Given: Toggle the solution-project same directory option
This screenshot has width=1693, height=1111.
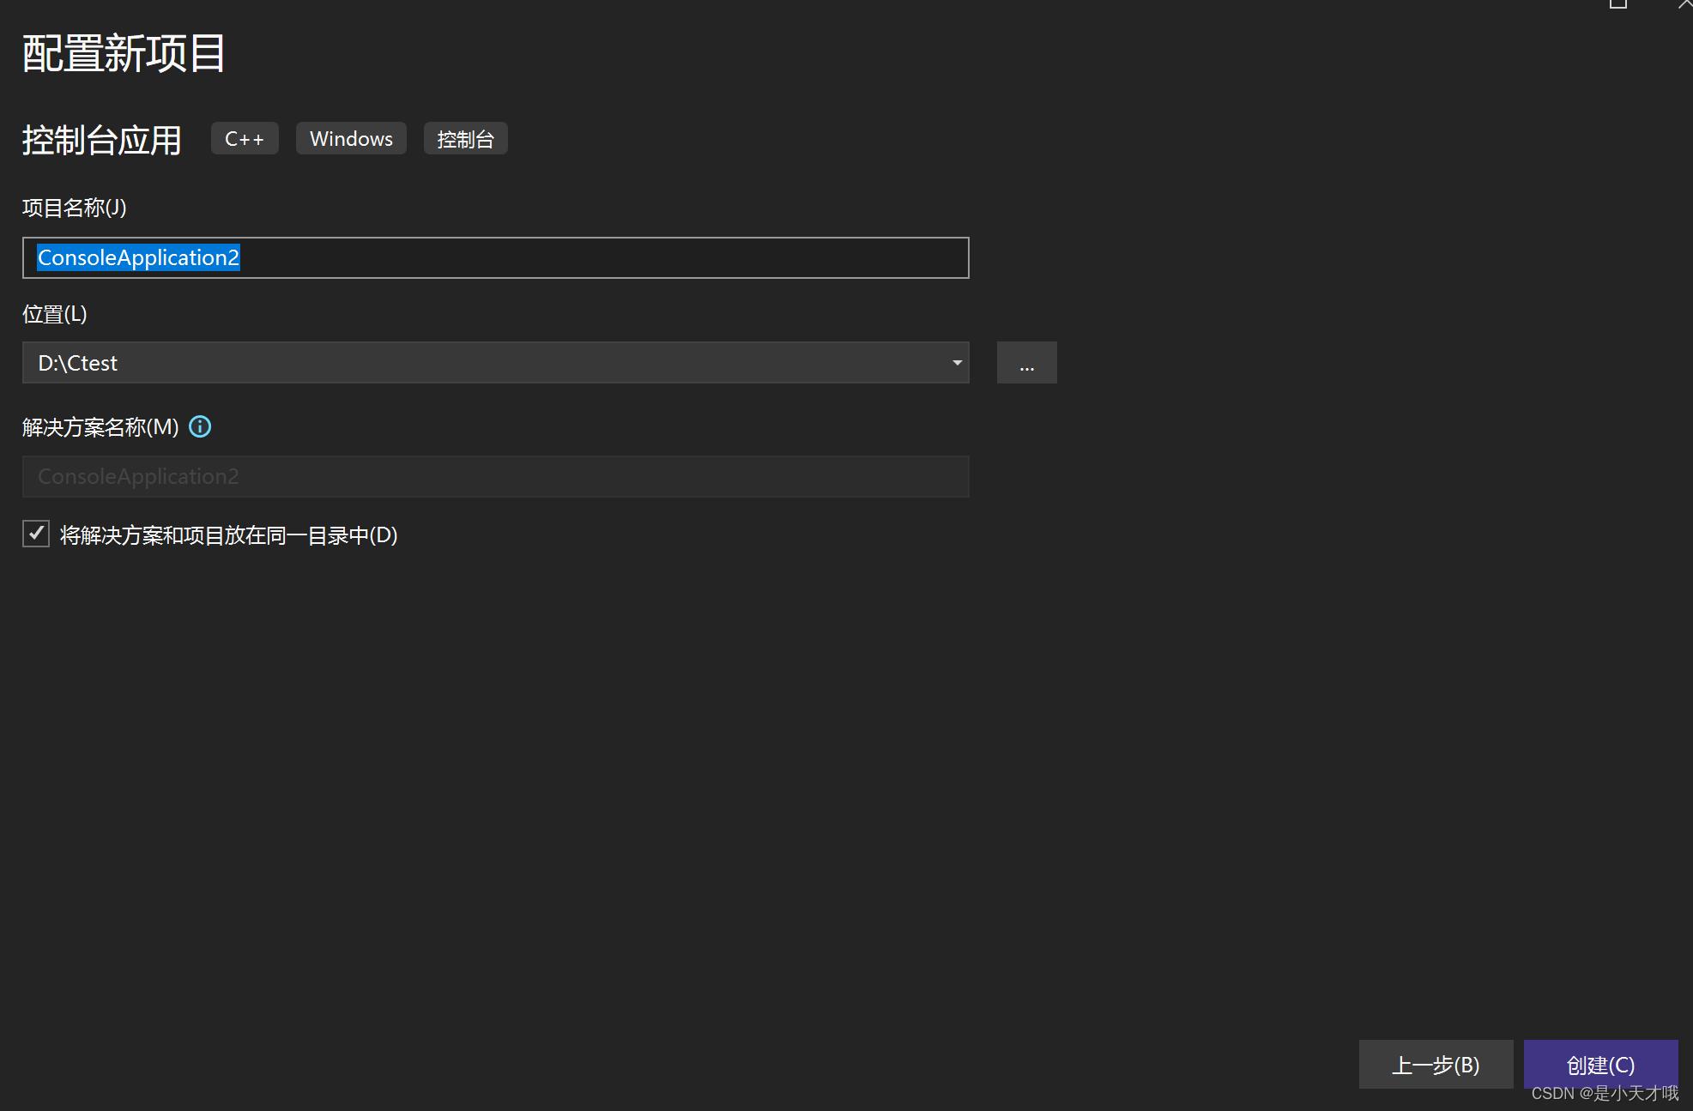Looking at the screenshot, I should [x=35, y=534].
